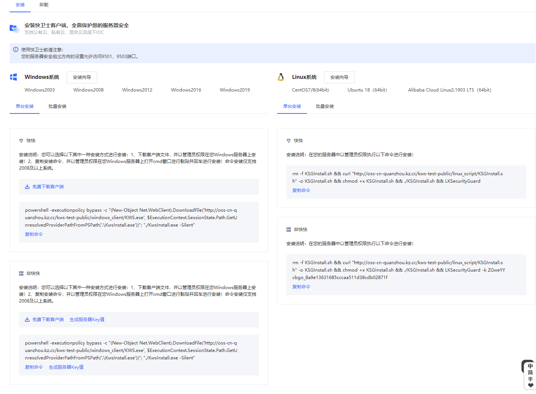
Task: Copy the Linux 快快 install command
Action: tap(301, 190)
